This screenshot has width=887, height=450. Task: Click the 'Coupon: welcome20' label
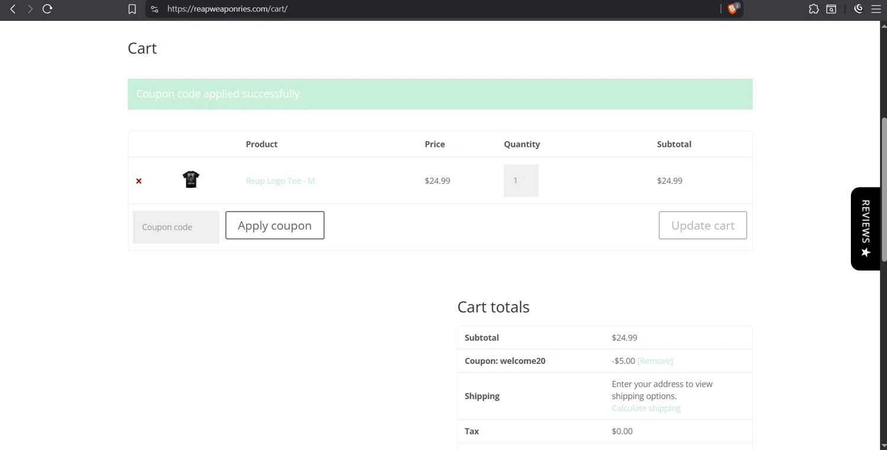click(x=505, y=361)
